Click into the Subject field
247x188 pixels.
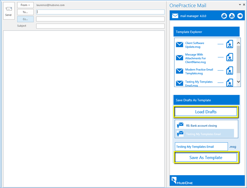point(100,26)
